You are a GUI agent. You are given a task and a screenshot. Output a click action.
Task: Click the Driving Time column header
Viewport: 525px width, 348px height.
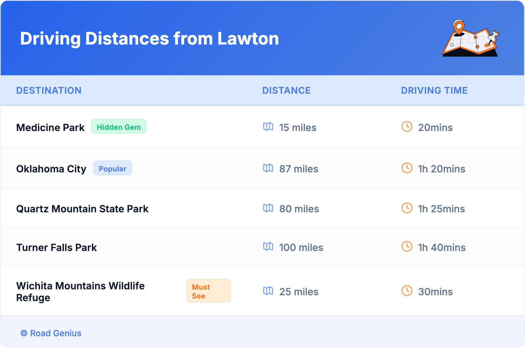point(434,90)
